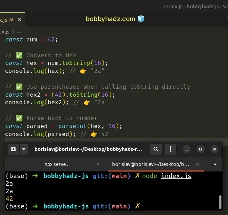228x215 pixels.
Task: Select the index.js editor tab label
Action: pyautogui.click(x=4, y=20)
